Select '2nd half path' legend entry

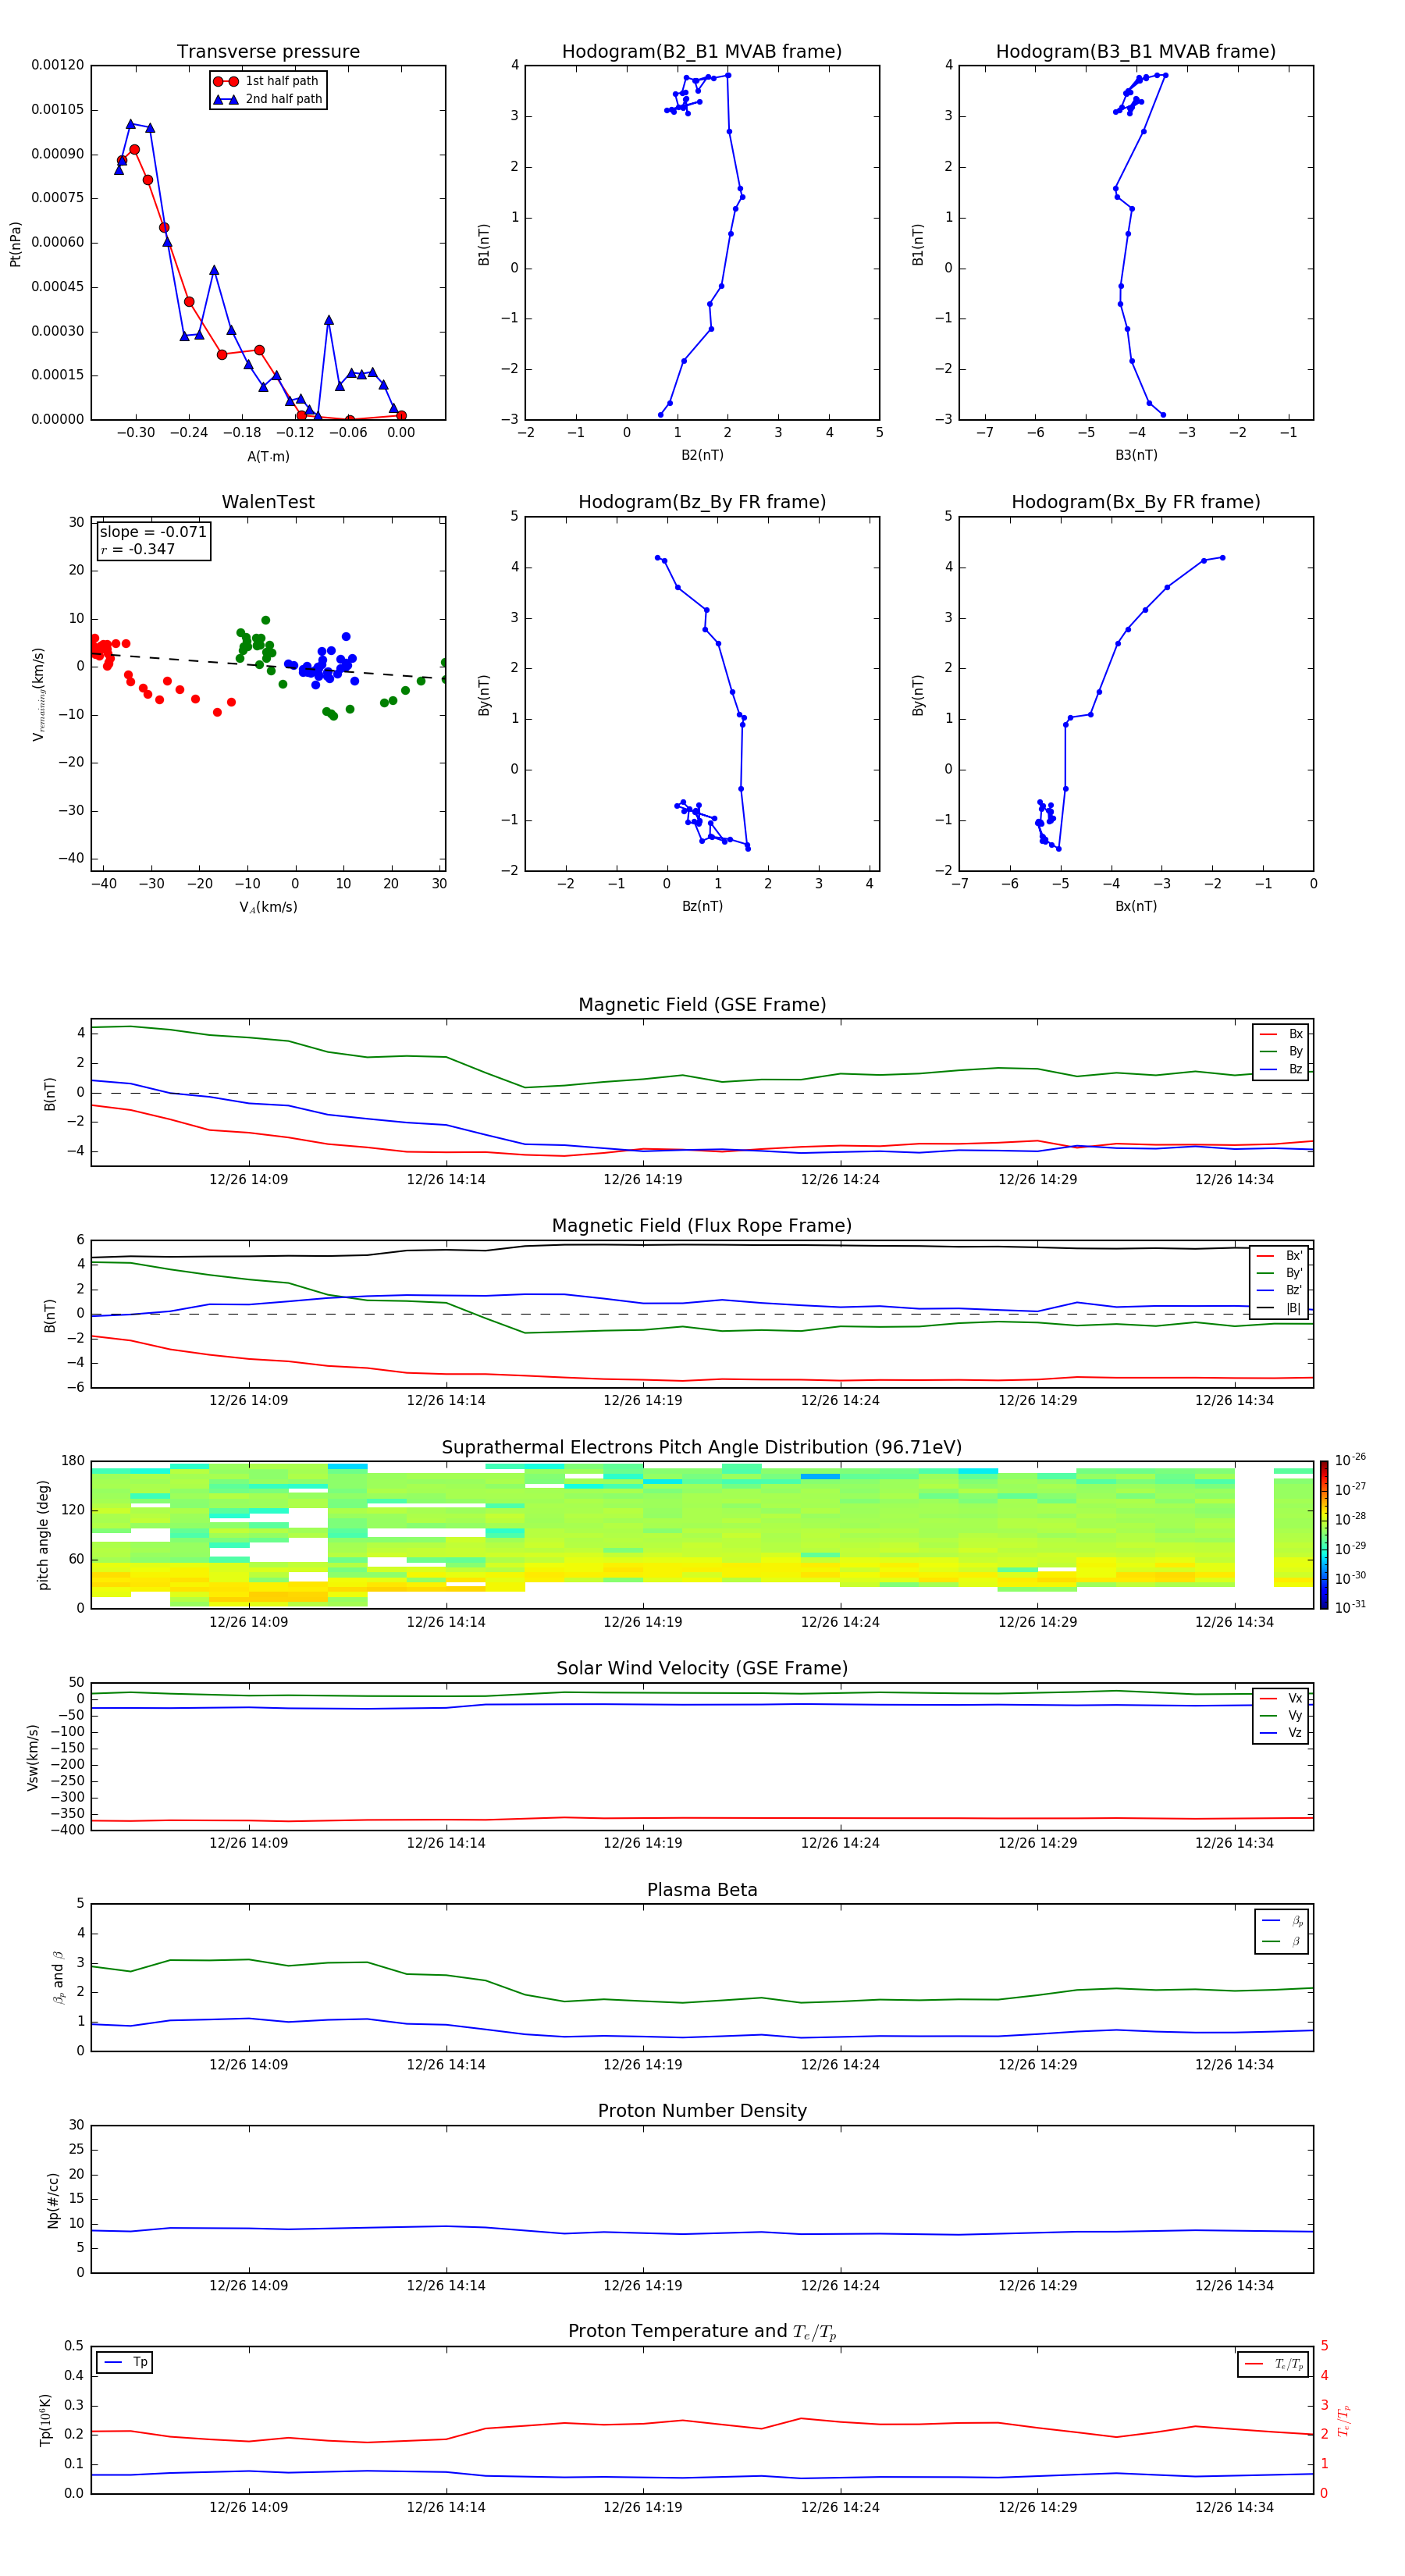[x=268, y=99]
